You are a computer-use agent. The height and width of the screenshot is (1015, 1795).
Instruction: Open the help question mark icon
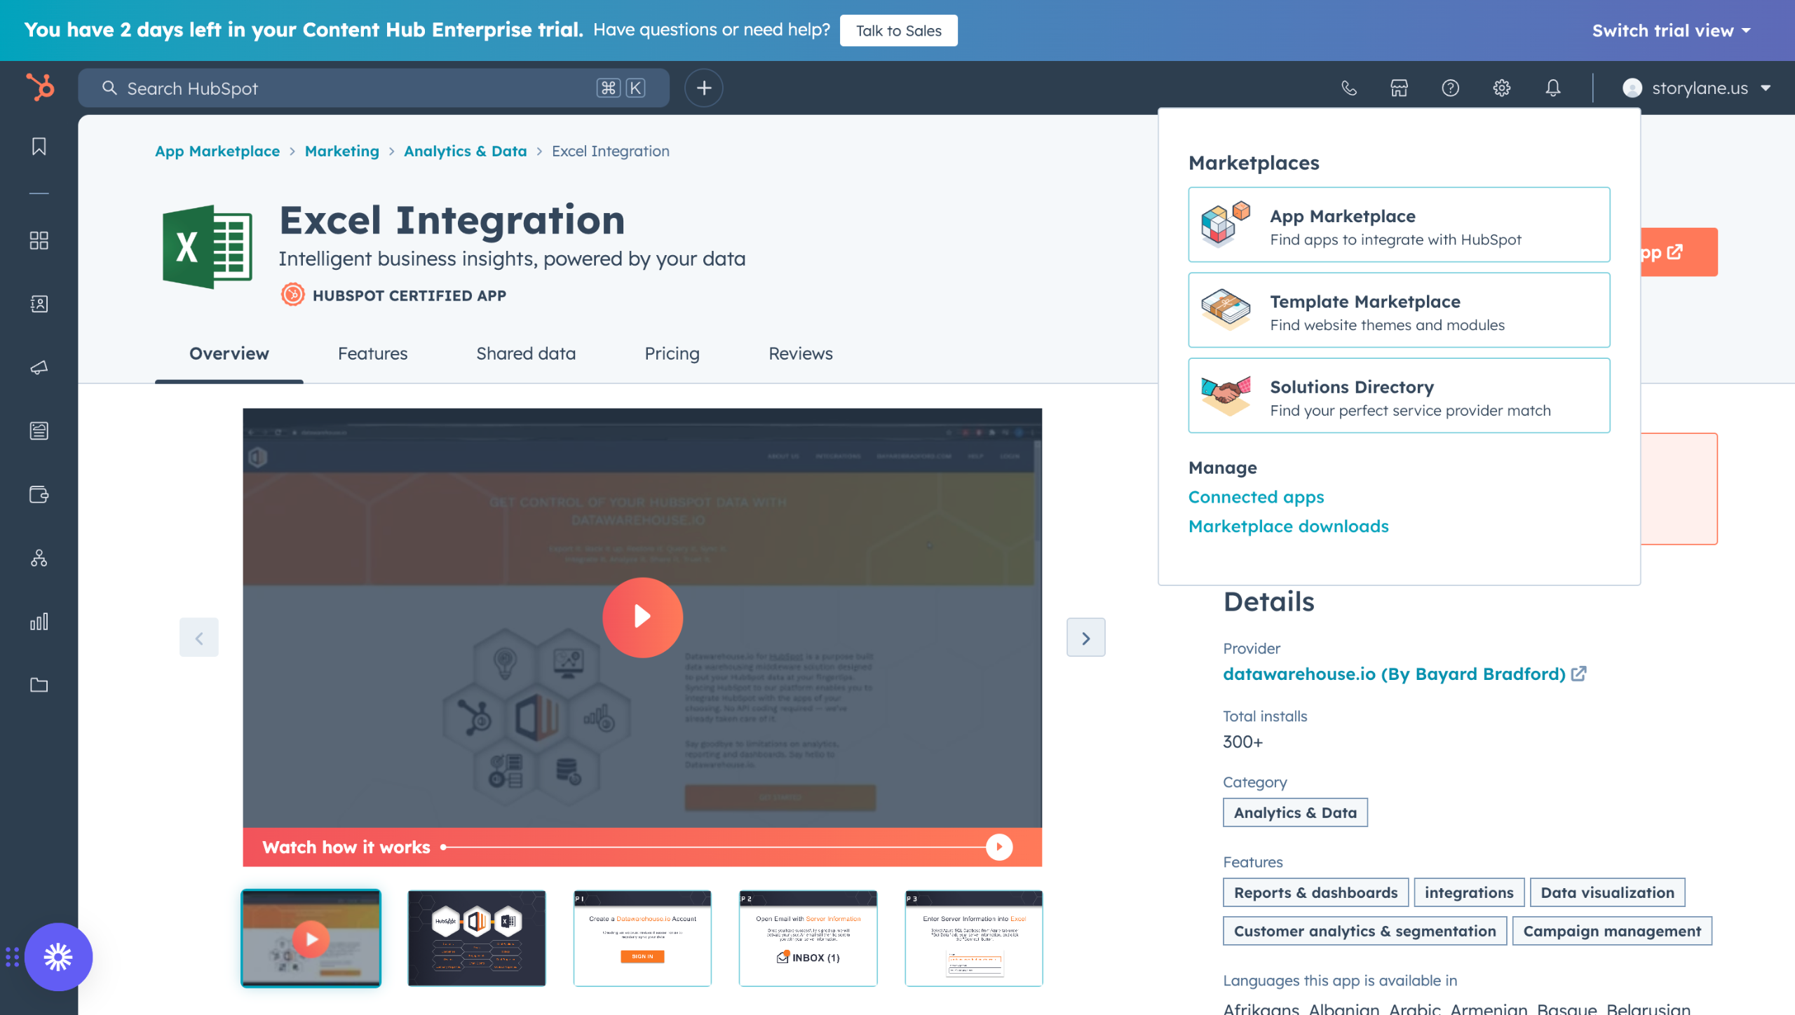click(1450, 88)
